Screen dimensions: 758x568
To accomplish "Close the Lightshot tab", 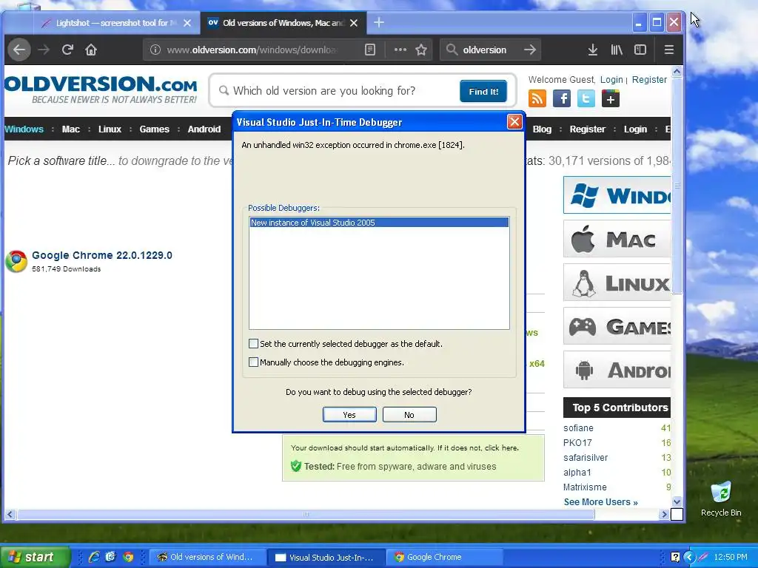I will tap(187, 23).
